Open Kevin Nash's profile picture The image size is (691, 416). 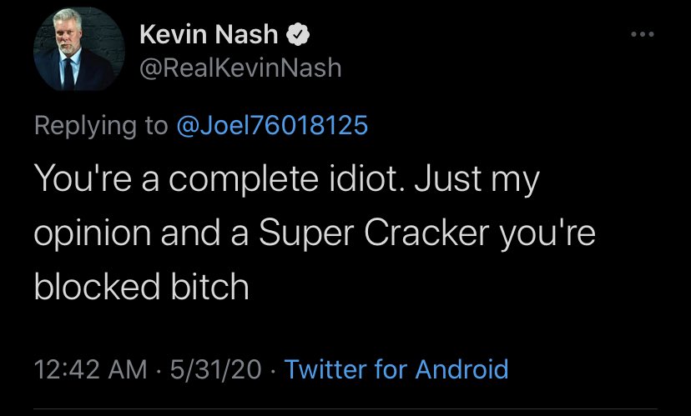point(79,49)
